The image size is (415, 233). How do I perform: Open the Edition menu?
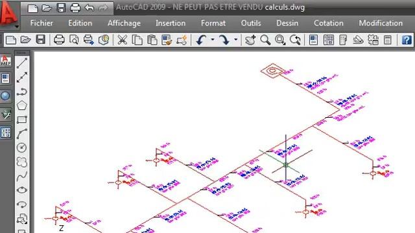(x=80, y=23)
